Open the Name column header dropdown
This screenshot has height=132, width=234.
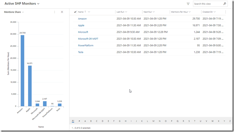click(x=89, y=12)
